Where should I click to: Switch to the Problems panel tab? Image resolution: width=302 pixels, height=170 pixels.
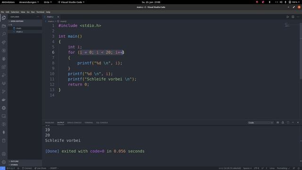[x=50, y=123]
